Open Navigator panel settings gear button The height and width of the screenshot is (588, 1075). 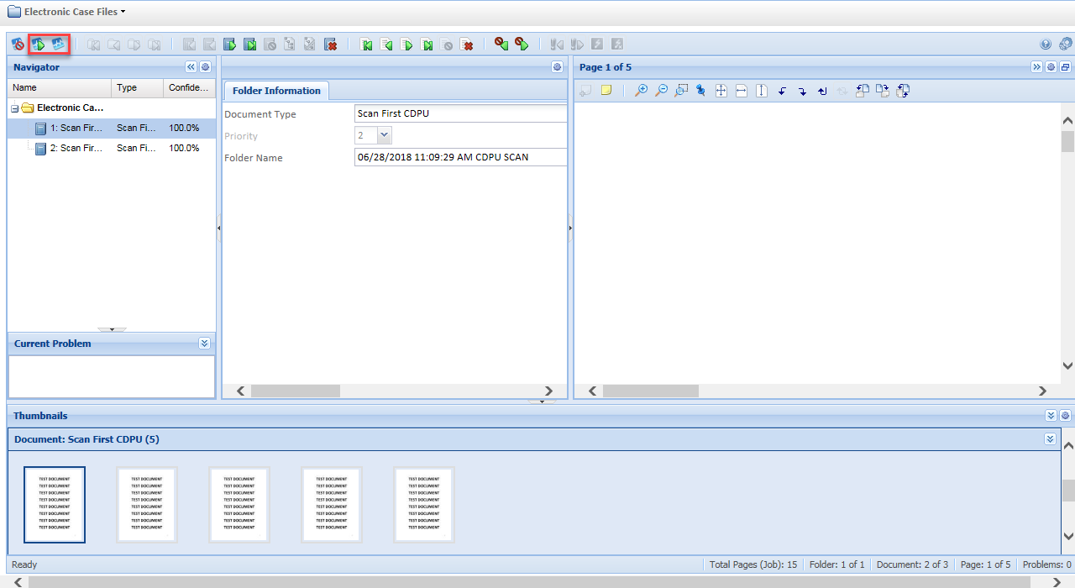(205, 67)
